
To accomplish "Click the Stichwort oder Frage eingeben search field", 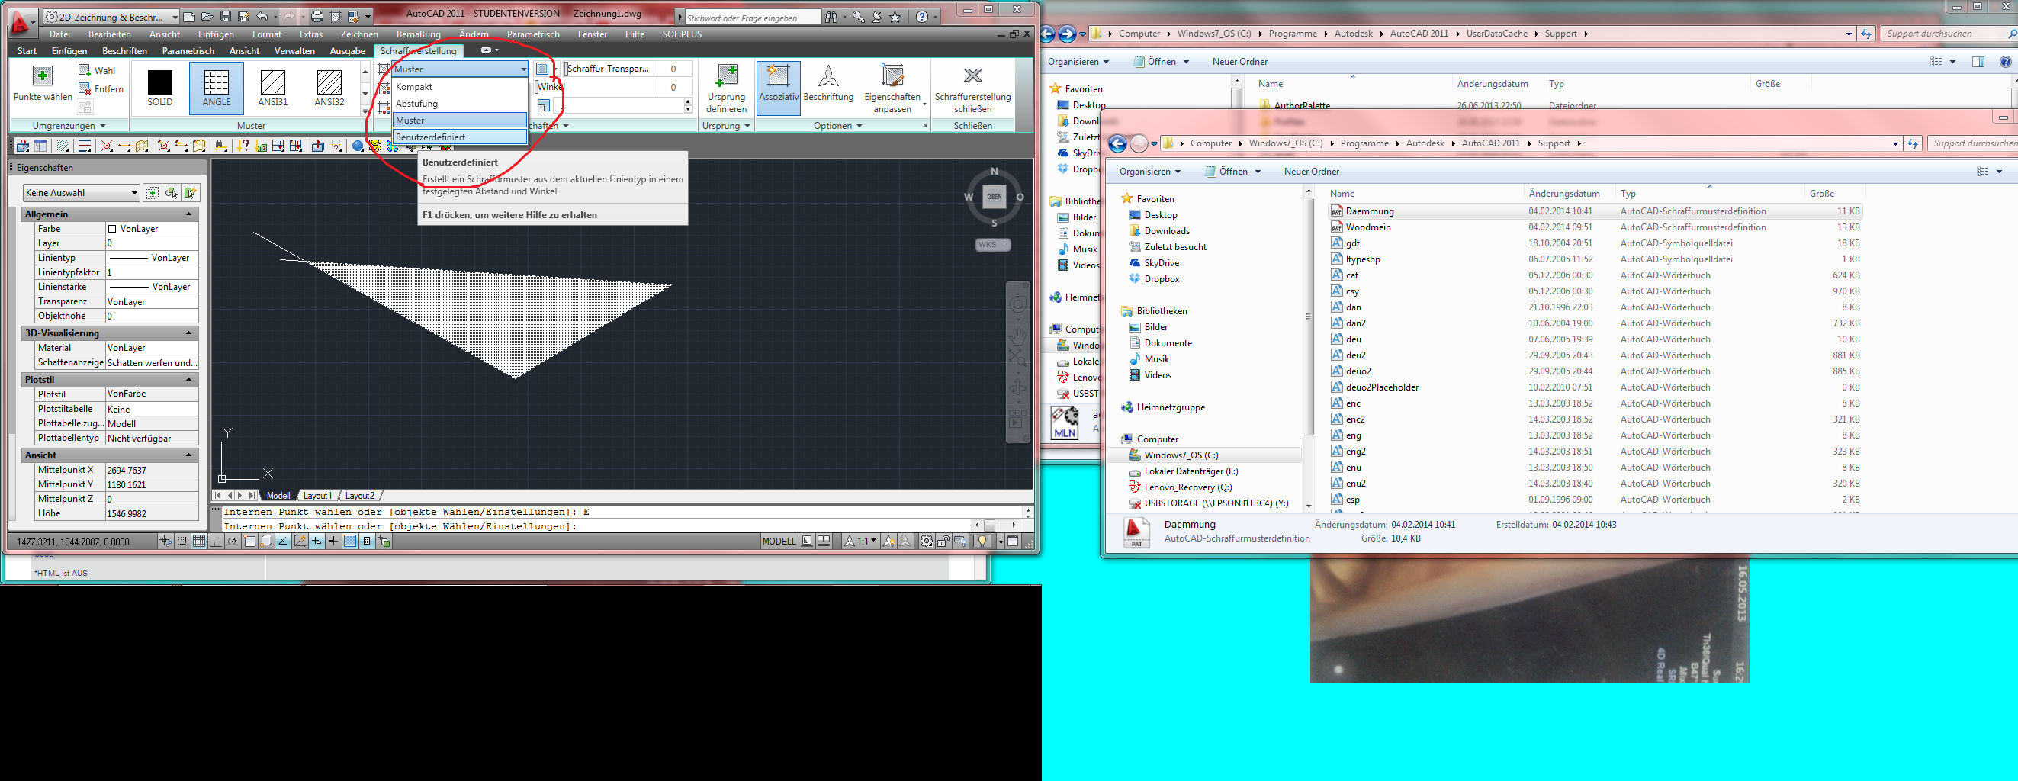I will [x=753, y=18].
